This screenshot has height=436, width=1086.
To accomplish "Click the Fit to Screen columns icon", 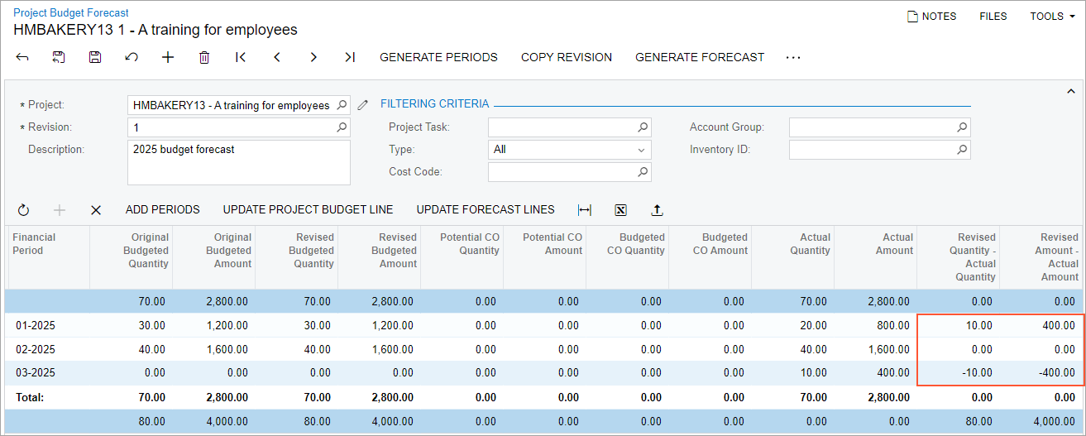I will click(x=585, y=210).
